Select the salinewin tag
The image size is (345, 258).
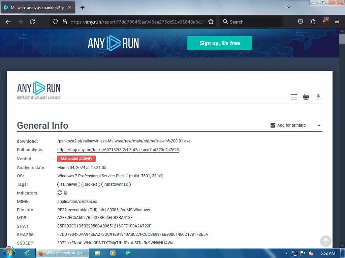(69, 184)
